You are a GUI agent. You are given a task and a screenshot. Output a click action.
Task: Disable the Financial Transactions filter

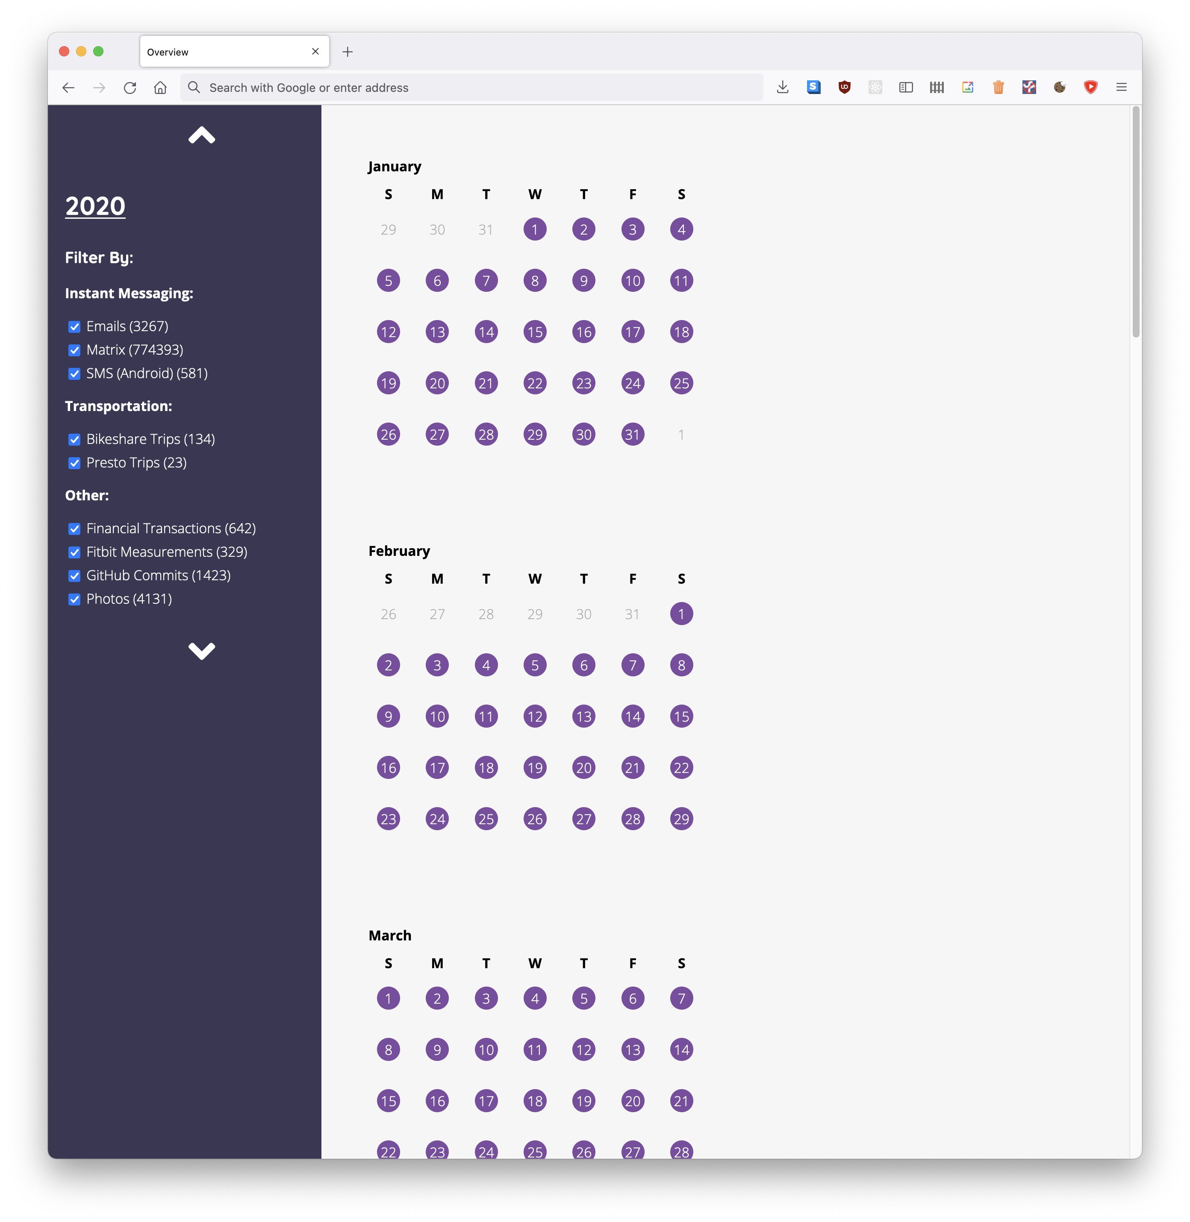[x=74, y=529]
